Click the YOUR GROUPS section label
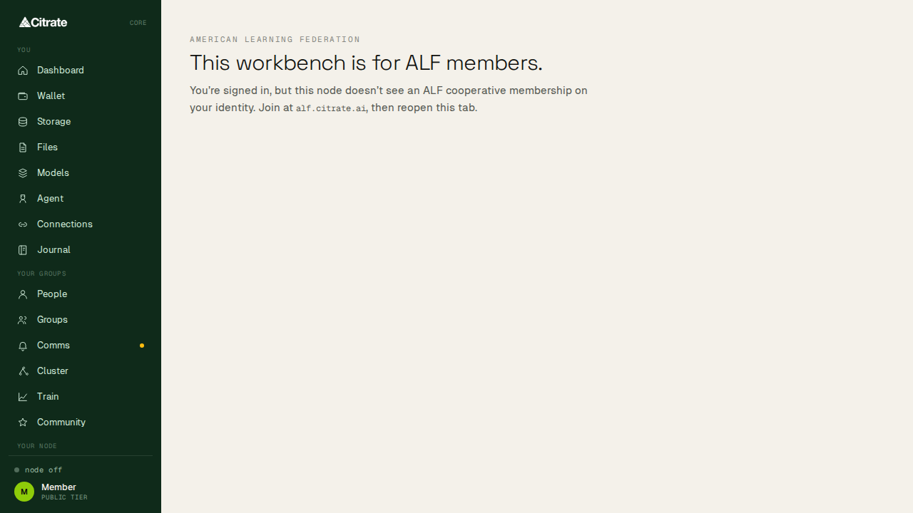This screenshot has width=913, height=513. (x=41, y=274)
